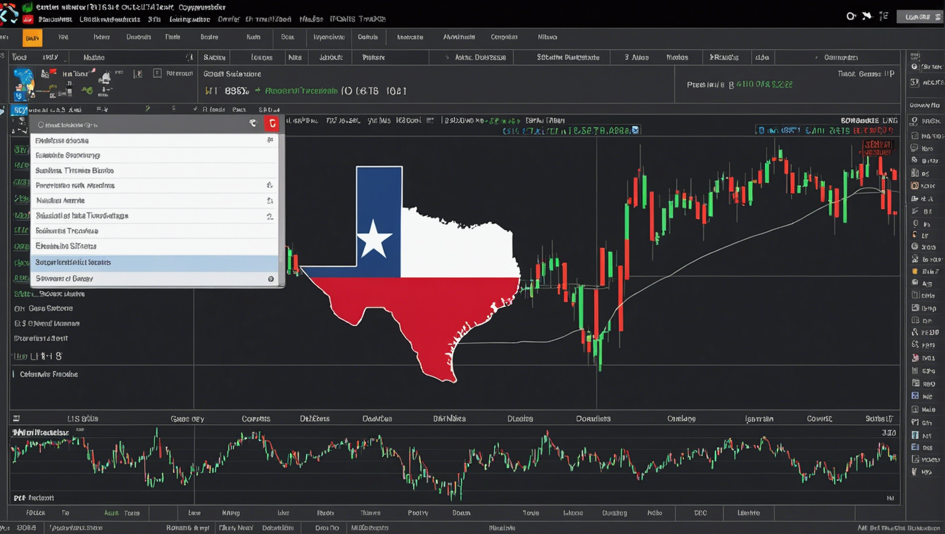Expand the fourth dropdown list row having a right-side icon
Screen dimensions: 945x534
point(269,216)
